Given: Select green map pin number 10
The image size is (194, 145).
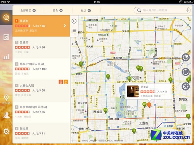Looking at the screenshot, I should [x=106, y=111].
